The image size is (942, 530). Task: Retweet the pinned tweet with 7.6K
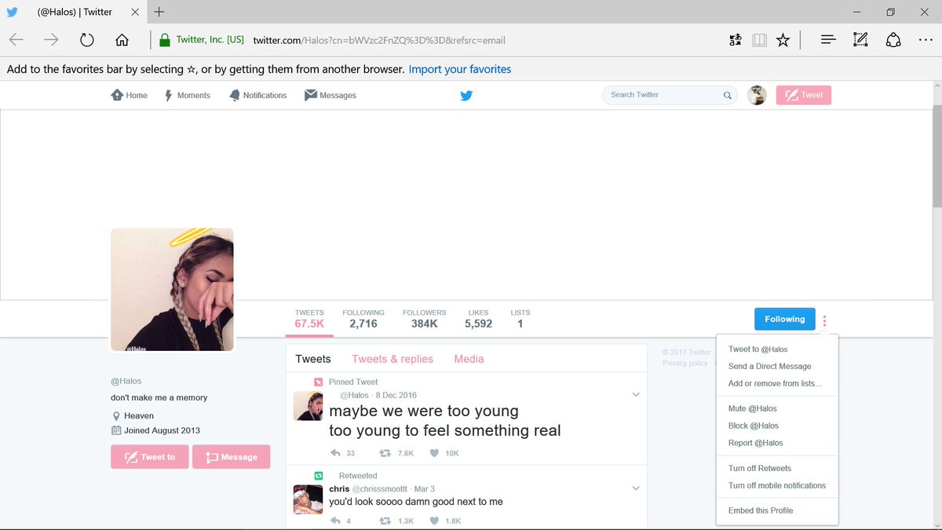click(x=385, y=453)
